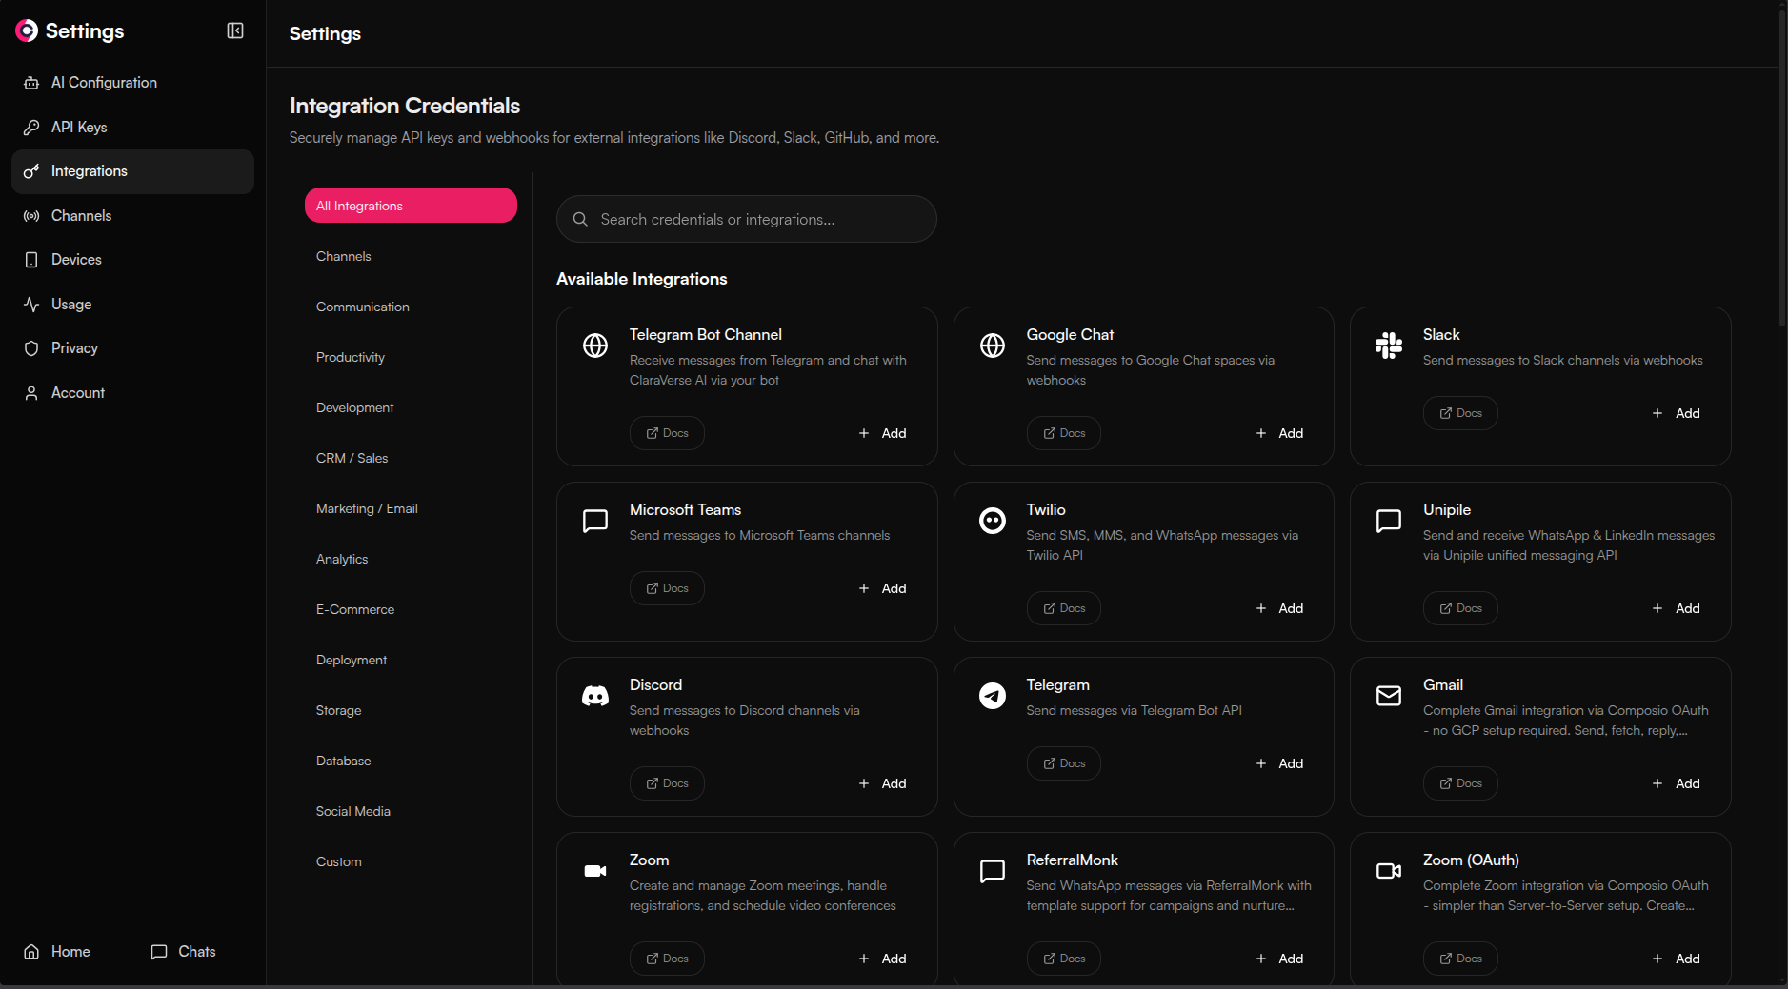Open the API Keys section via its key icon
This screenshot has width=1788, height=989.
click(x=31, y=127)
